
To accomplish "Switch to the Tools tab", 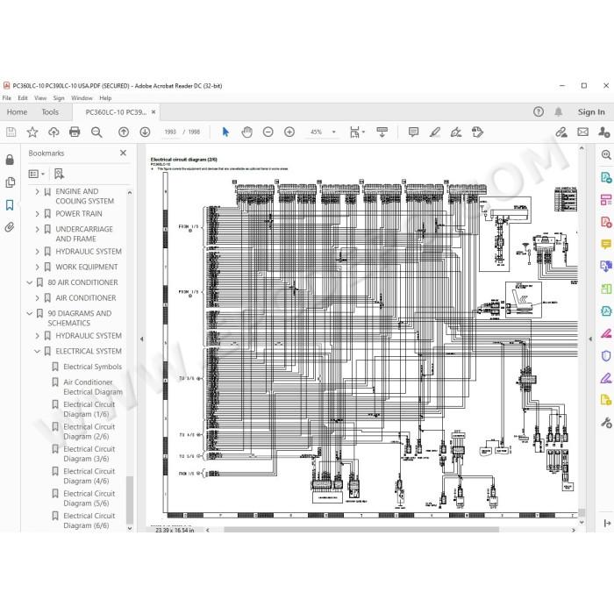I will pos(50,112).
